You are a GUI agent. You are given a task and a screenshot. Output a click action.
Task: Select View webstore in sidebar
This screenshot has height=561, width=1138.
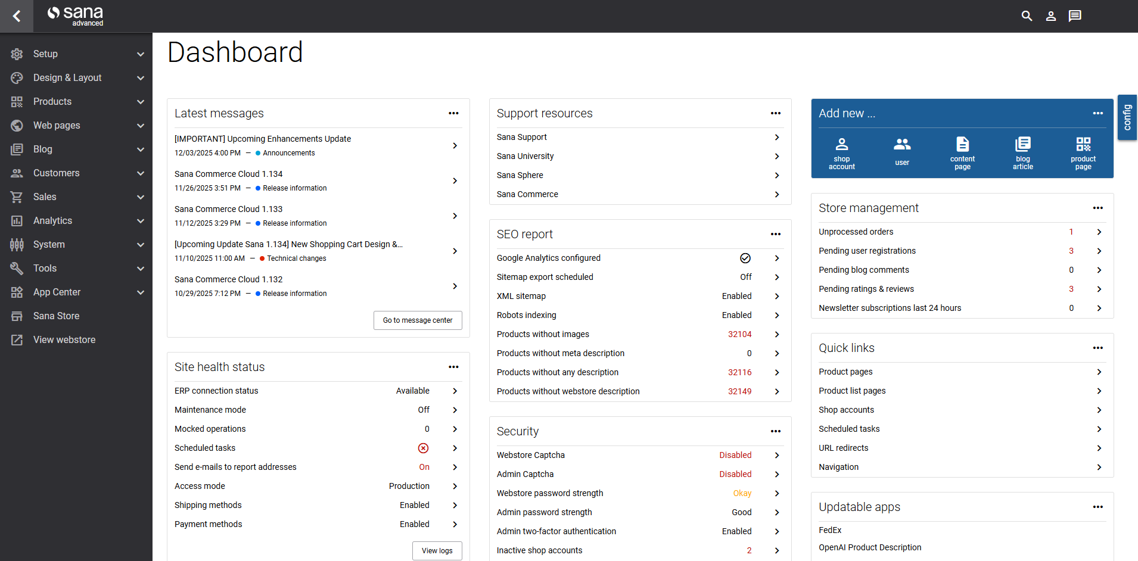[64, 339]
